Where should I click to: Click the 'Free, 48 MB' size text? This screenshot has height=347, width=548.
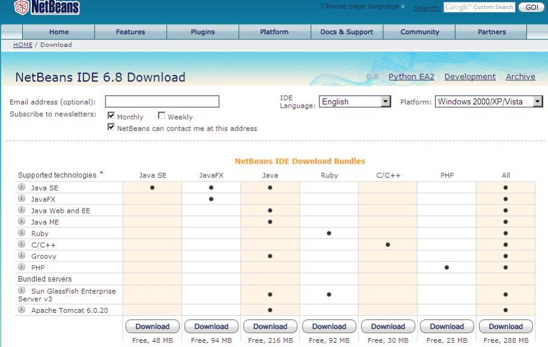[x=152, y=340]
